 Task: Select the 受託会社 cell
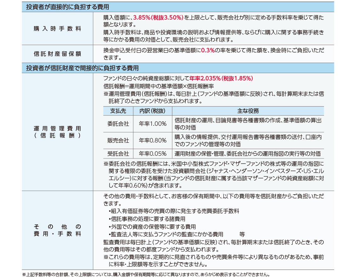coord(118,154)
